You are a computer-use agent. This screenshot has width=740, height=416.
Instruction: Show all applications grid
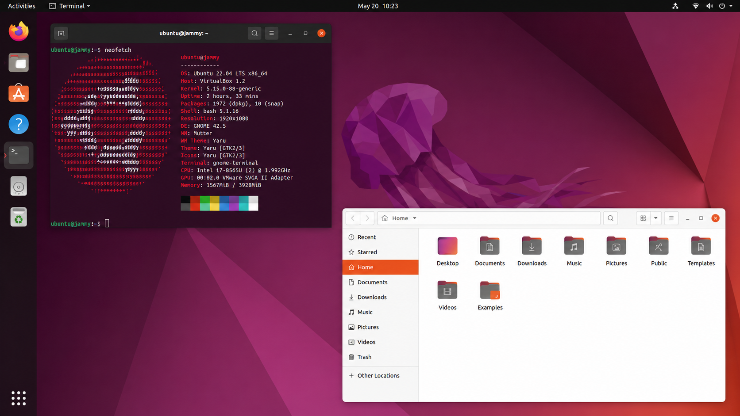click(x=19, y=398)
